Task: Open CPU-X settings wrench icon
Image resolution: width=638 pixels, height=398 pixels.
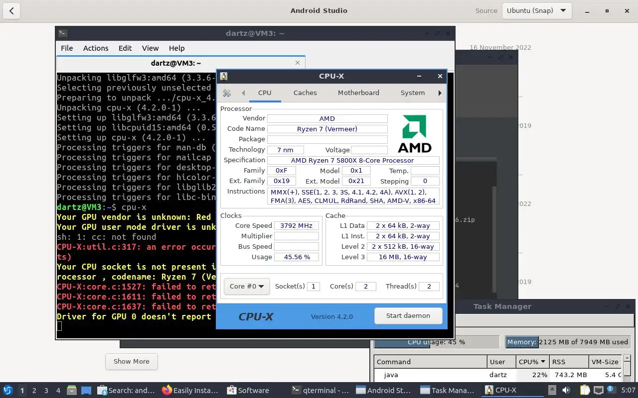Action: tap(227, 93)
